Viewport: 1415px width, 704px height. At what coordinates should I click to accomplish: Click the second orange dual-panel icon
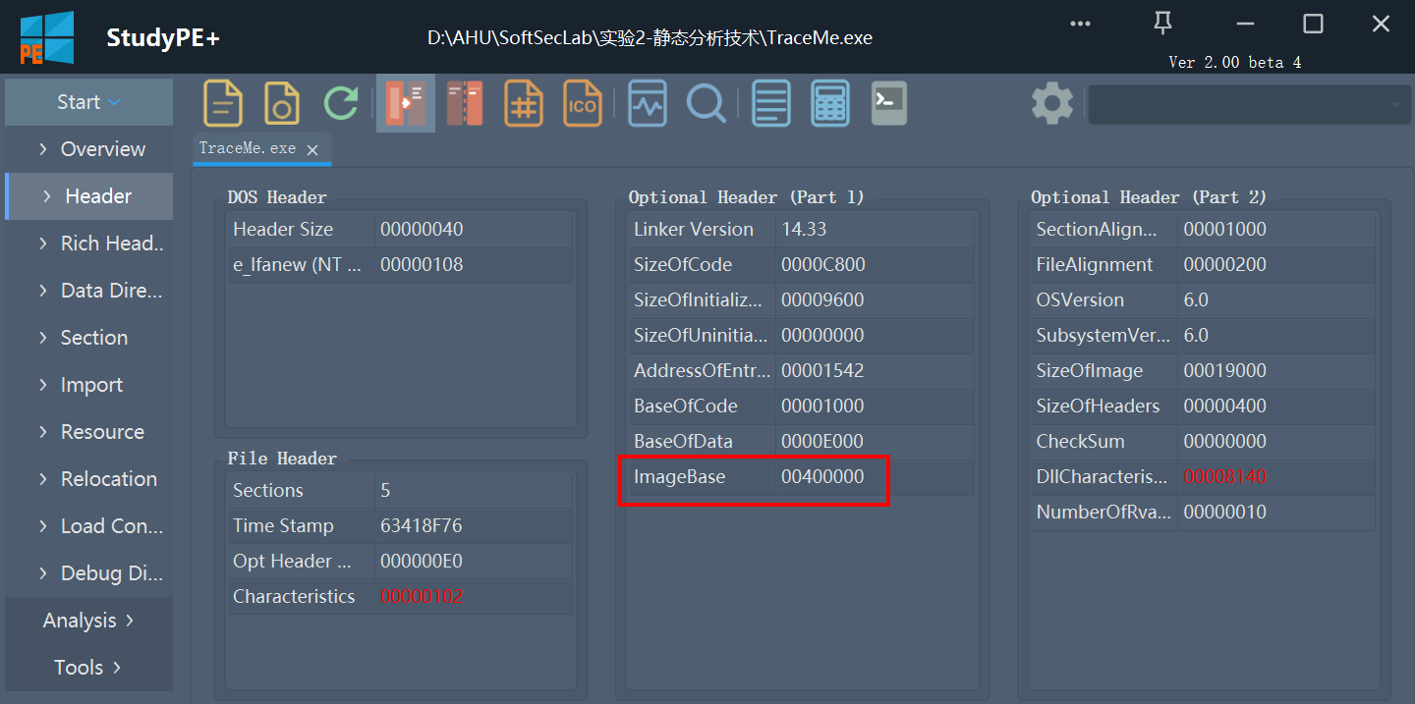coord(465,103)
